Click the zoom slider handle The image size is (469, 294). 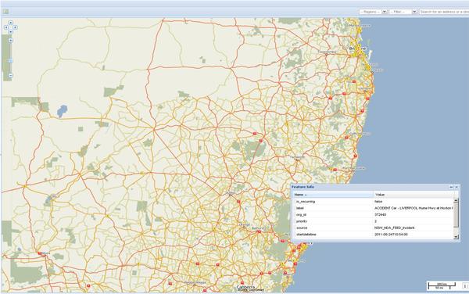click(x=10, y=61)
